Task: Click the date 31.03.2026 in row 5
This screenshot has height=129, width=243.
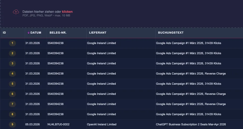Action: [x=33, y=84]
